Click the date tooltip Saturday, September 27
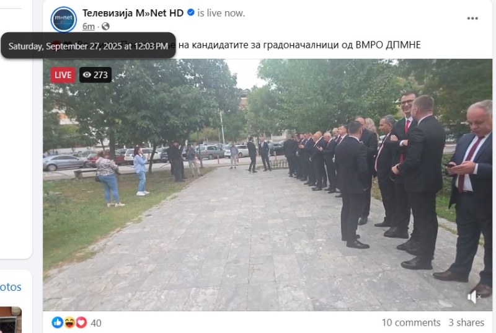496x333 pixels. pyautogui.click(x=88, y=46)
